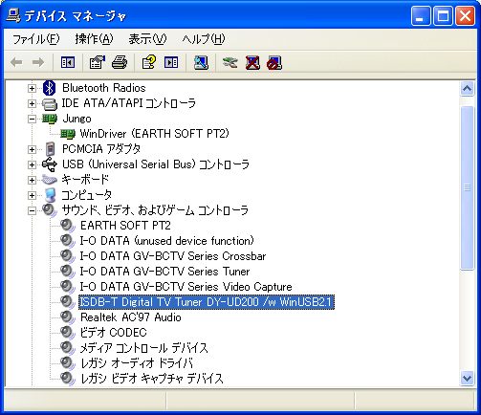Viewport: 481px width, 415px height.
Task: Click the IDE ATA/ATAPI controller icon
Action: (x=50, y=103)
